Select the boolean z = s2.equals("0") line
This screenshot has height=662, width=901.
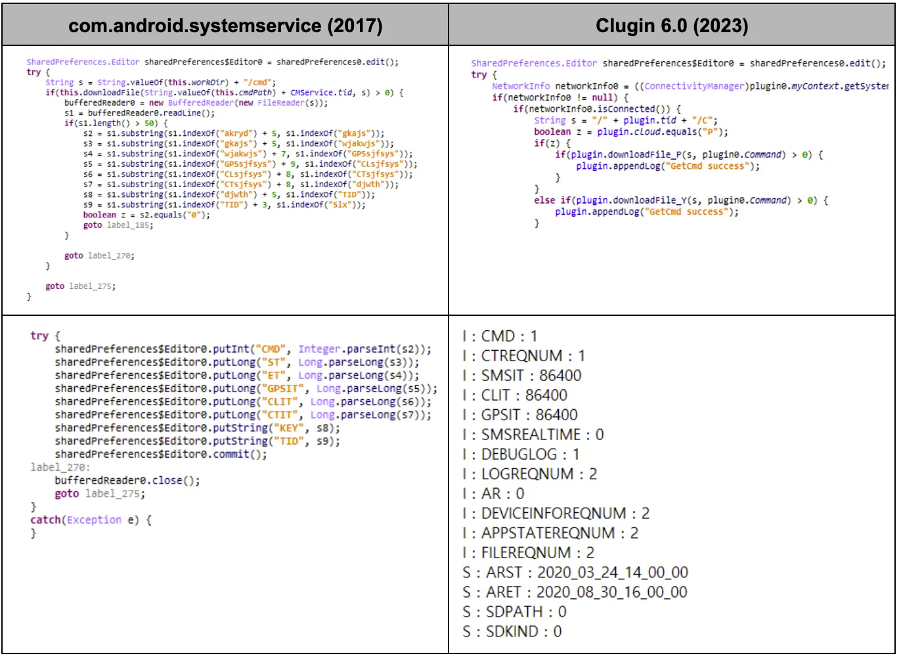(146, 215)
